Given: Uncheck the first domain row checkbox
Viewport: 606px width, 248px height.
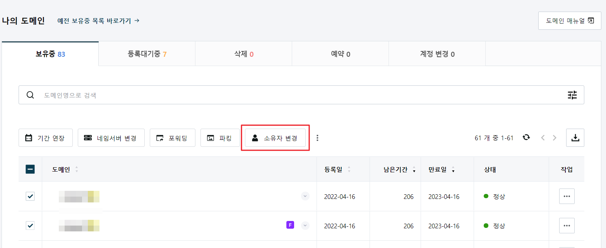Looking at the screenshot, I should 30,196.
